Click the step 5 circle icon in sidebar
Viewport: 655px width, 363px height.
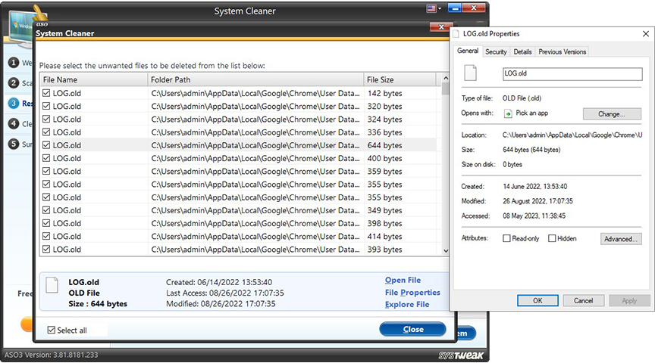pos(14,144)
